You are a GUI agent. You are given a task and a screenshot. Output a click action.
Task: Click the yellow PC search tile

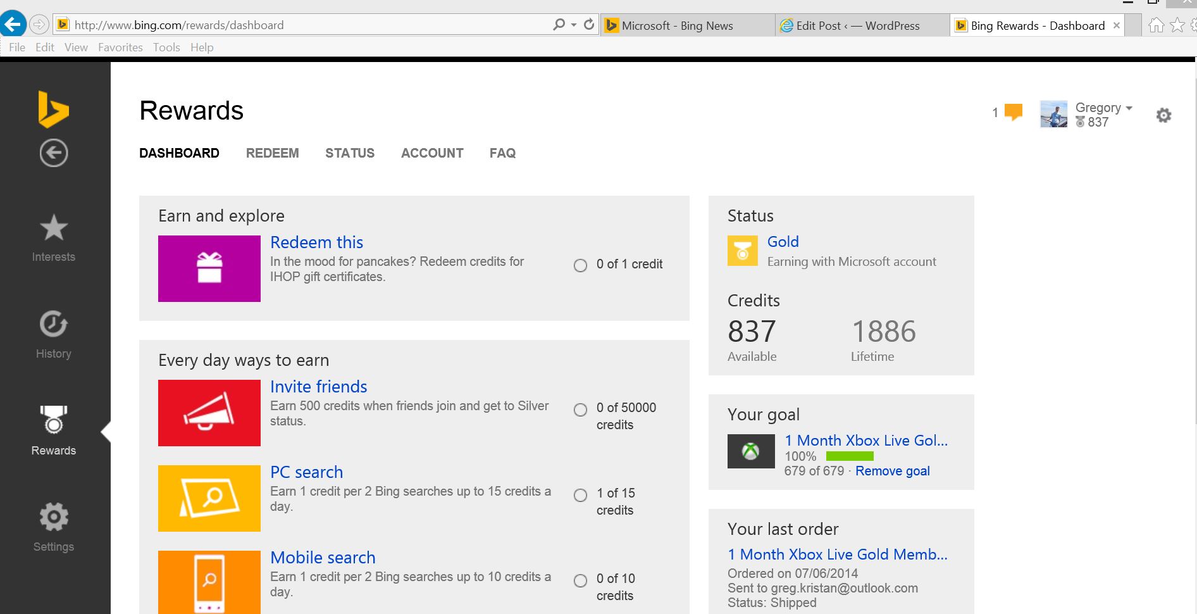point(209,498)
